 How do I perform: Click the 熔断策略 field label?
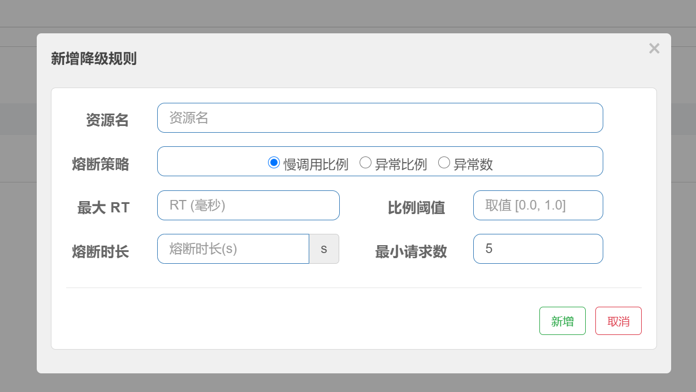pos(101,164)
